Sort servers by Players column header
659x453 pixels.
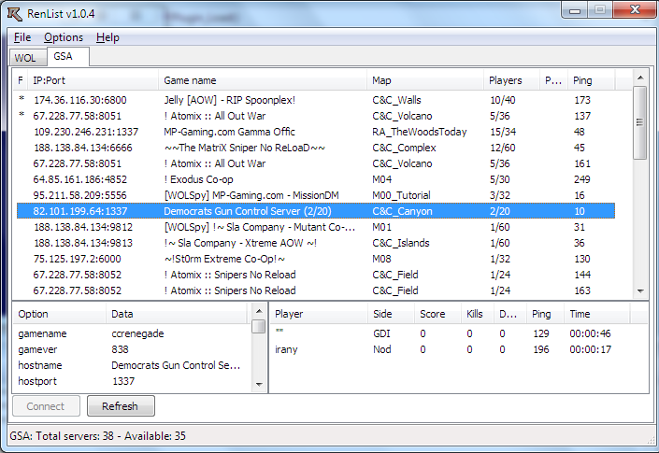tap(505, 80)
